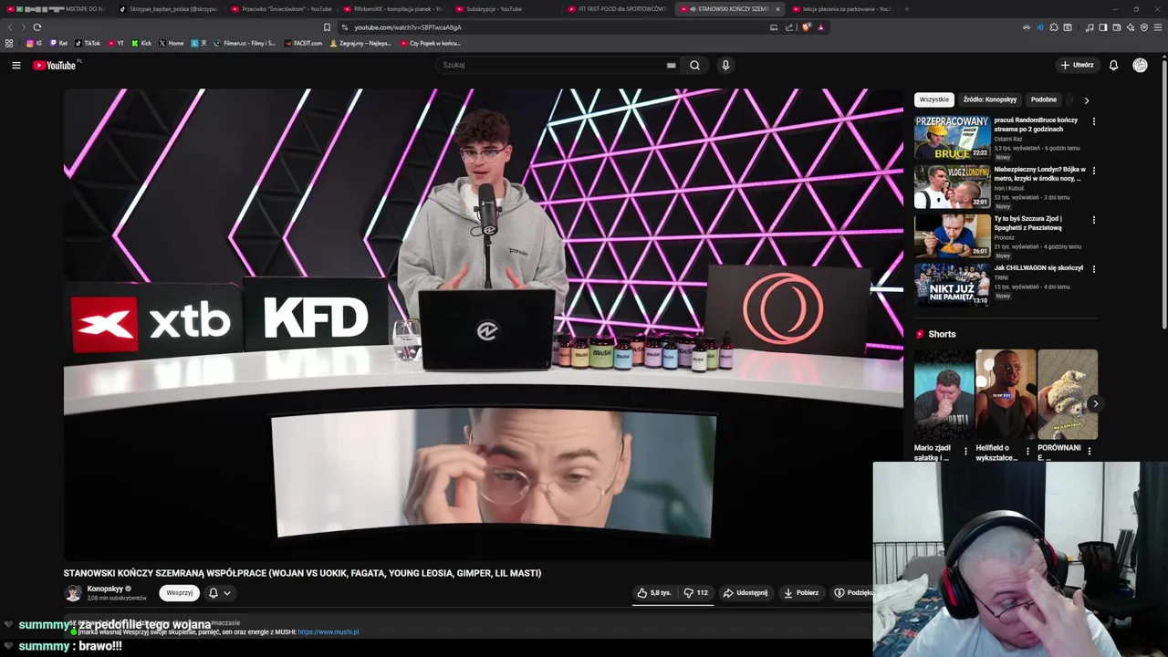The width and height of the screenshot is (1168, 657).
Task: Open the TikTok bookmark
Action: click(x=88, y=43)
